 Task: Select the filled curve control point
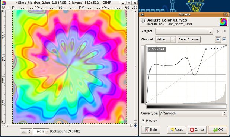176,65
